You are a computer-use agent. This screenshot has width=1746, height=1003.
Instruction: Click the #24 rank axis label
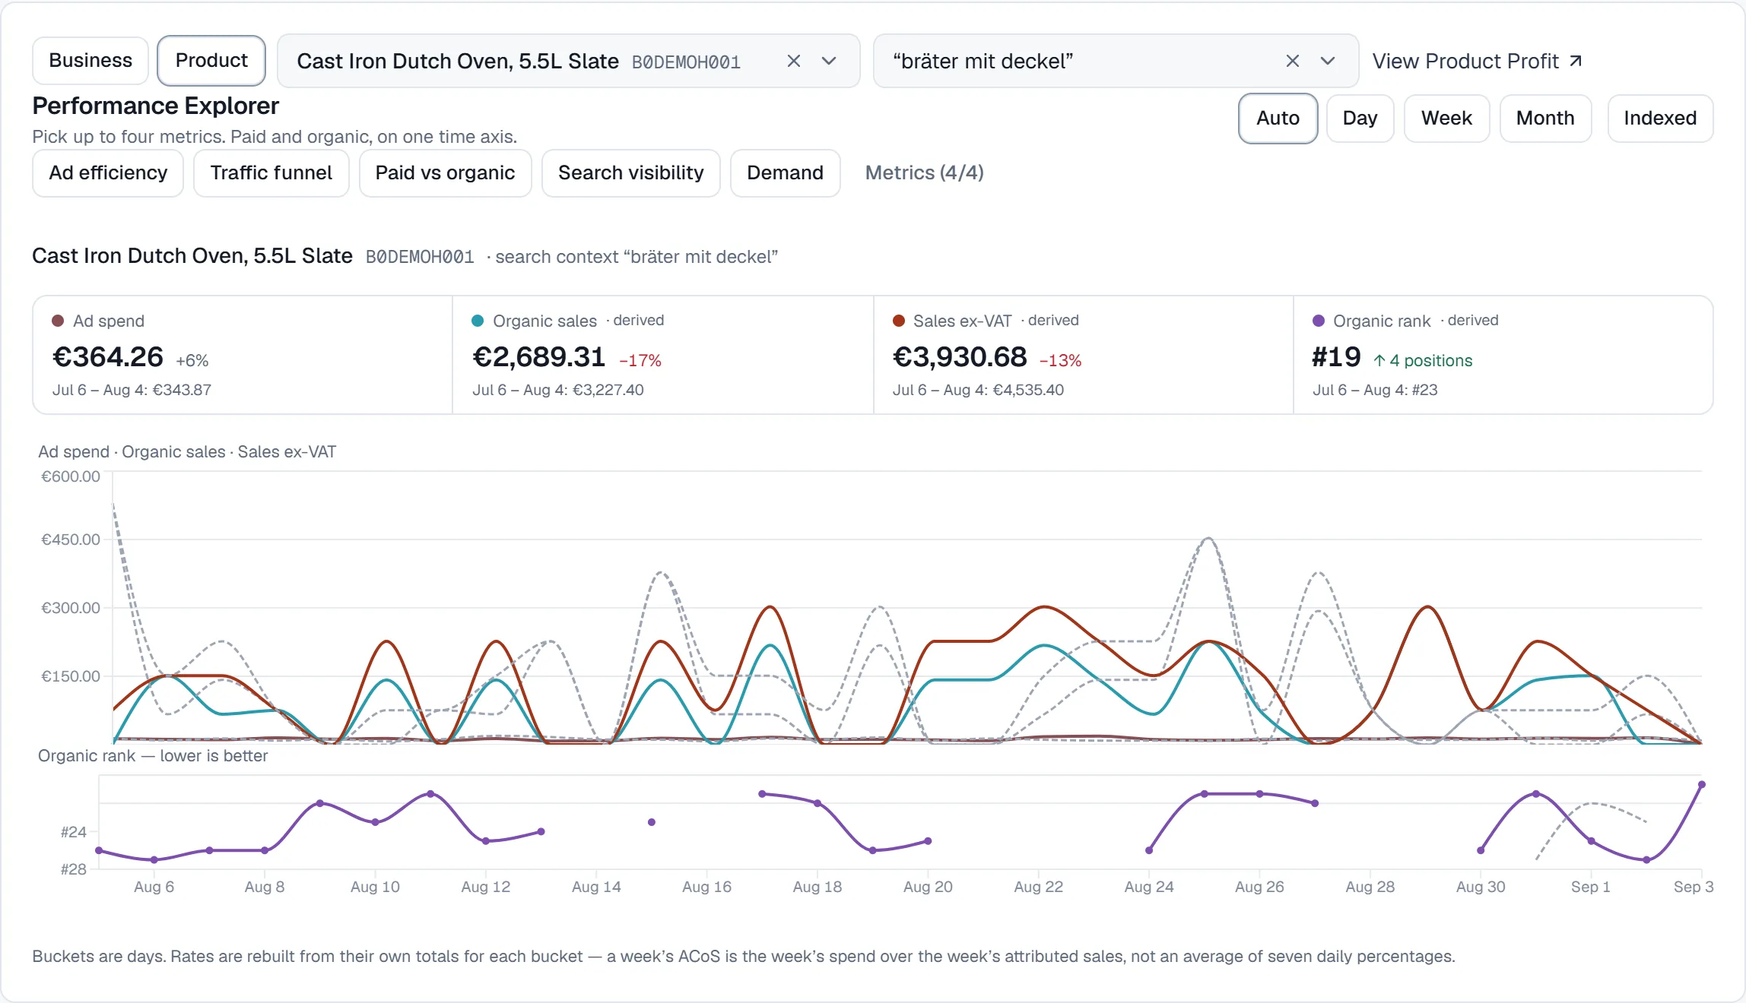74,832
